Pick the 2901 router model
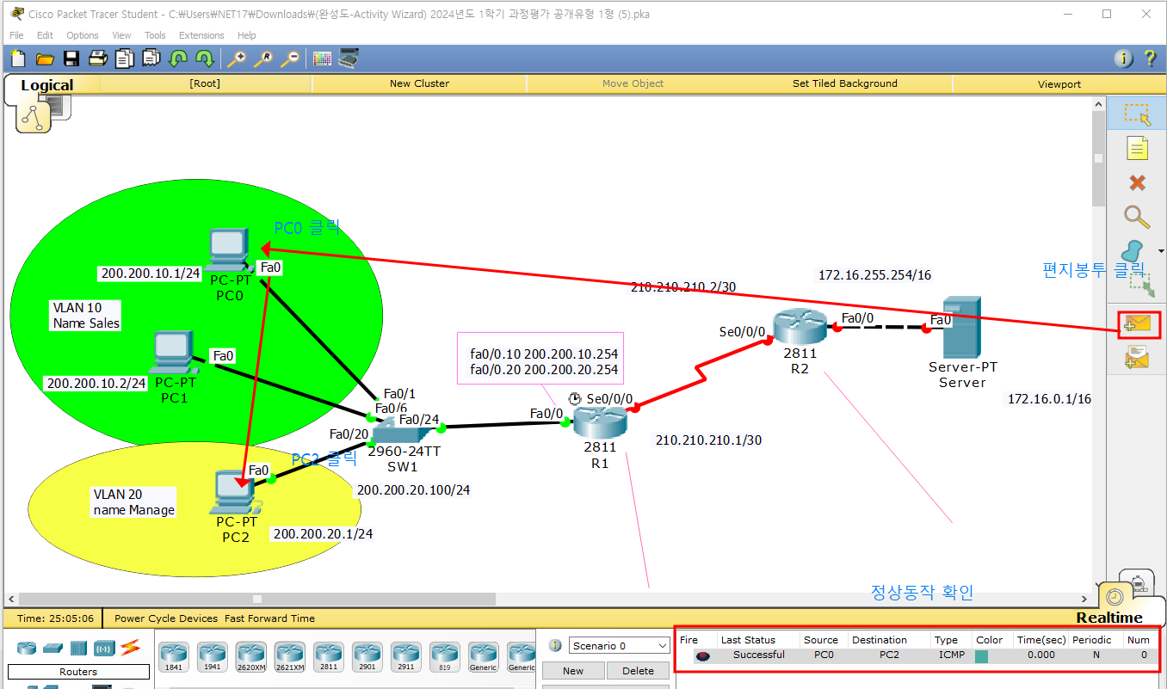This screenshot has width=1167, height=689. tap(367, 658)
